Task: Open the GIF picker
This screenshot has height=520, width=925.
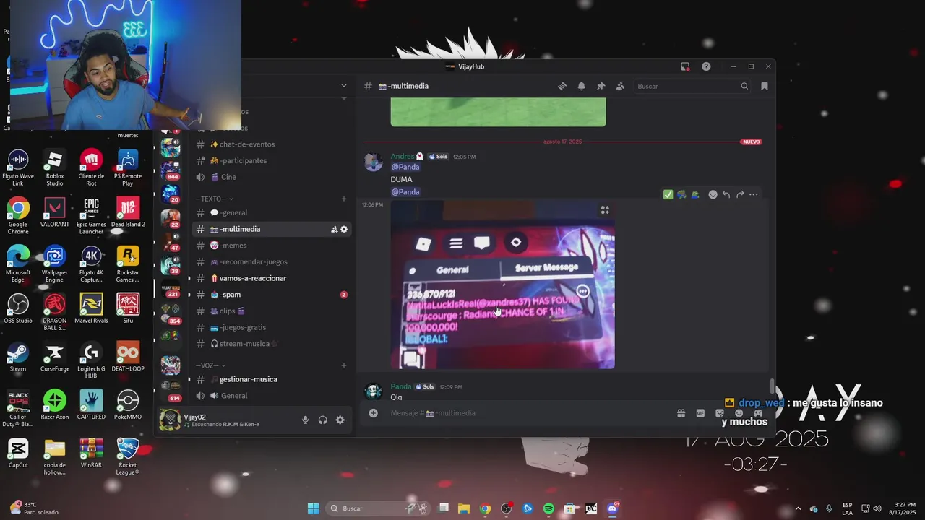Action: 700,413
